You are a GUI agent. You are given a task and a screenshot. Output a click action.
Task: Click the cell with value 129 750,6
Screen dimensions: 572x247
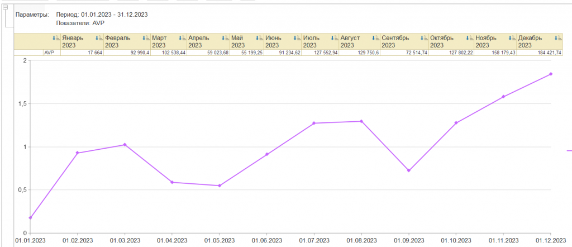360,53
